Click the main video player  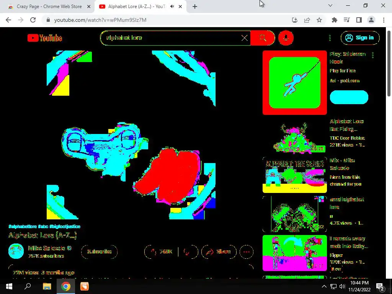[131, 135]
